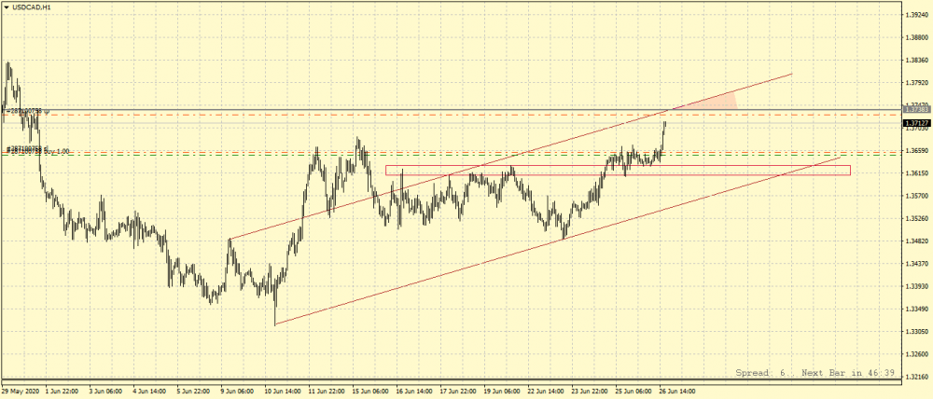Click the 19 Jun 06:00 time label
Viewport: 933px width, 399px height.
pos(503,392)
